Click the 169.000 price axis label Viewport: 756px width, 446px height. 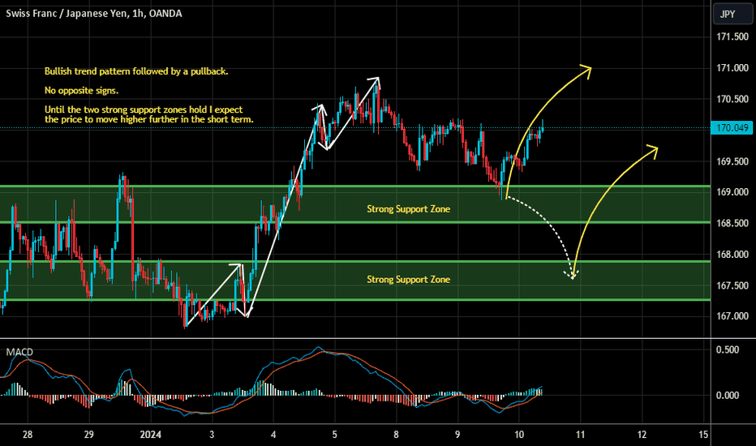(732, 192)
